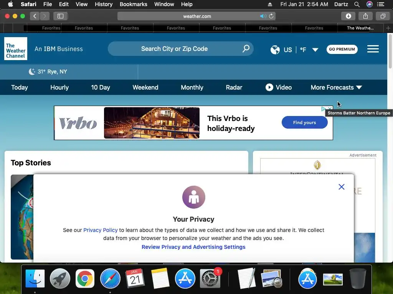
Task: Open Finder from the dock
Action: coord(35,279)
